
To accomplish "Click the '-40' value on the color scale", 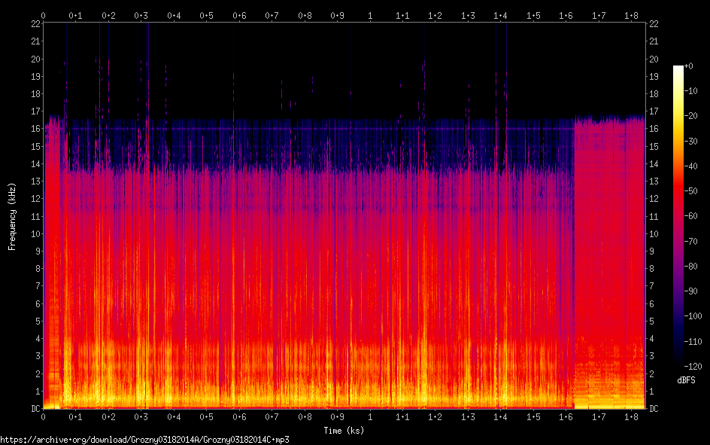I will (691, 166).
